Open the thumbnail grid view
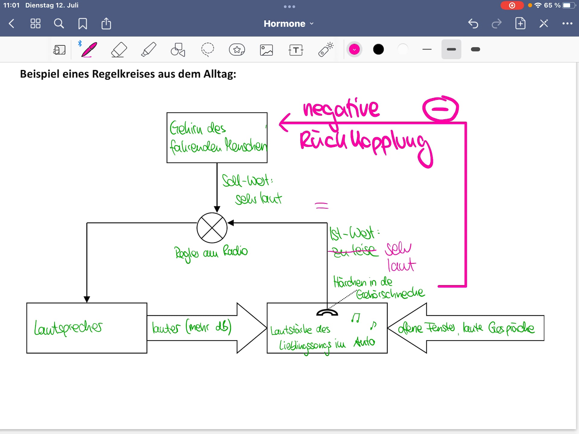This screenshot has width=579, height=434. click(x=36, y=24)
